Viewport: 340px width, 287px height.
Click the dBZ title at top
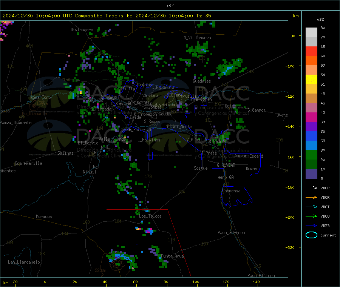coord(170,6)
